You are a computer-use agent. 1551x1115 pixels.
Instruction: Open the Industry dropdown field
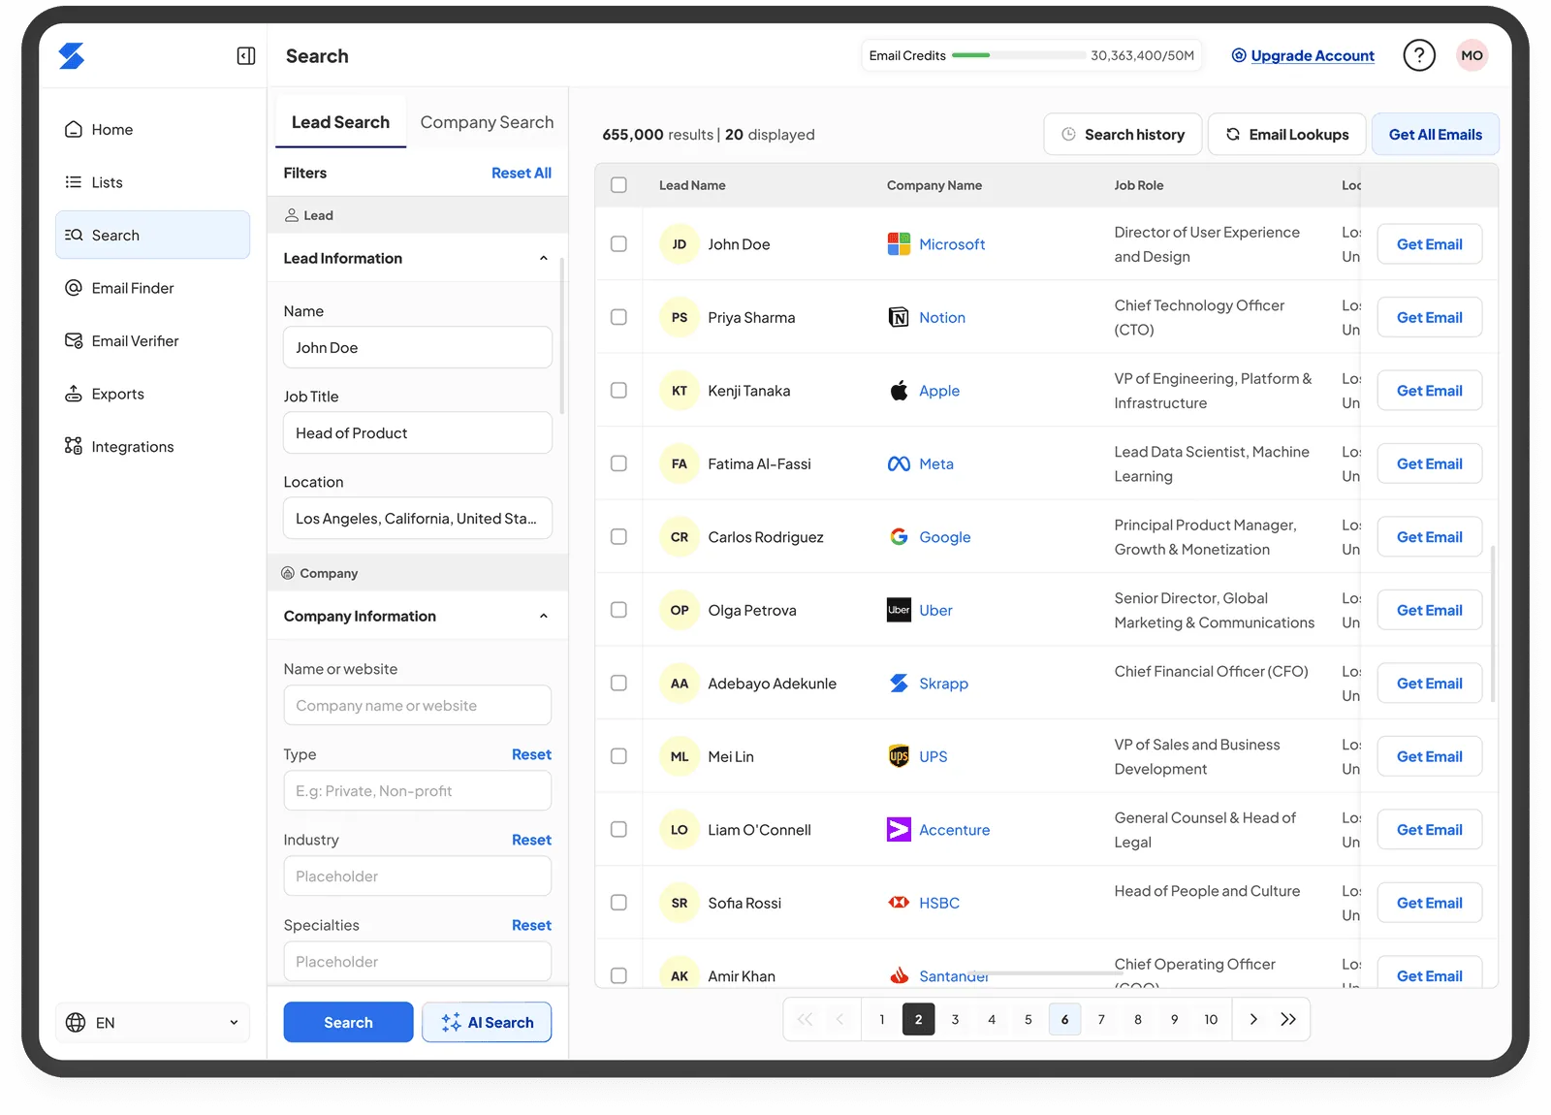pyautogui.click(x=418, y=876)
